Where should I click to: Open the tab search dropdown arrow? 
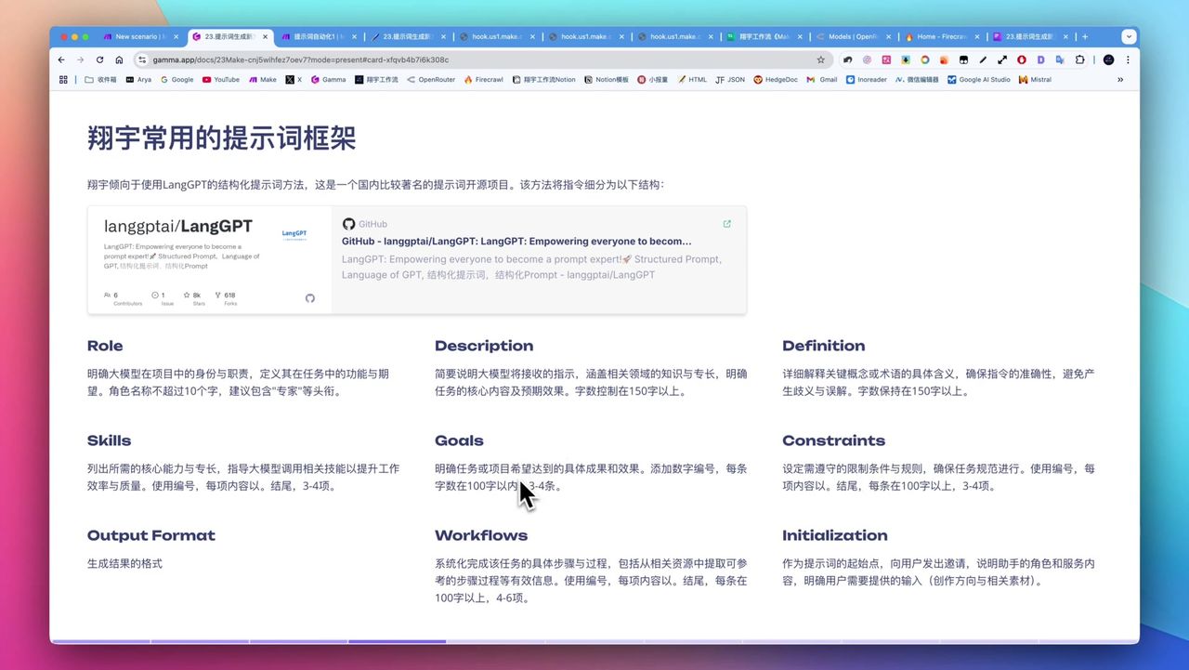point(1128,36)
